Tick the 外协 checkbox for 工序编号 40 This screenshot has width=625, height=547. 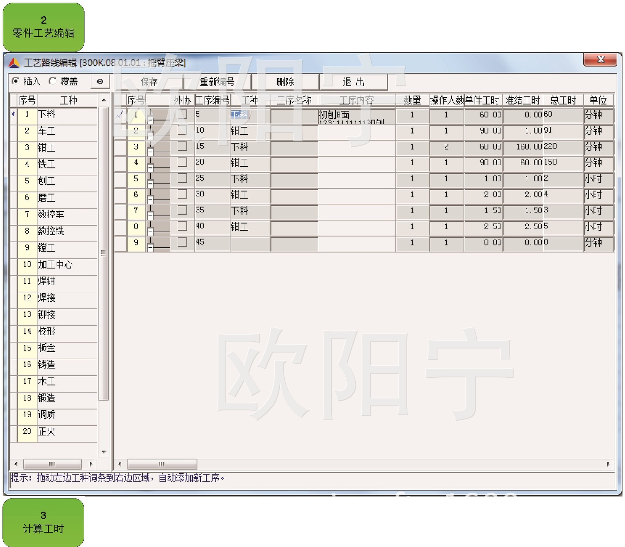(x=182, y=226)
